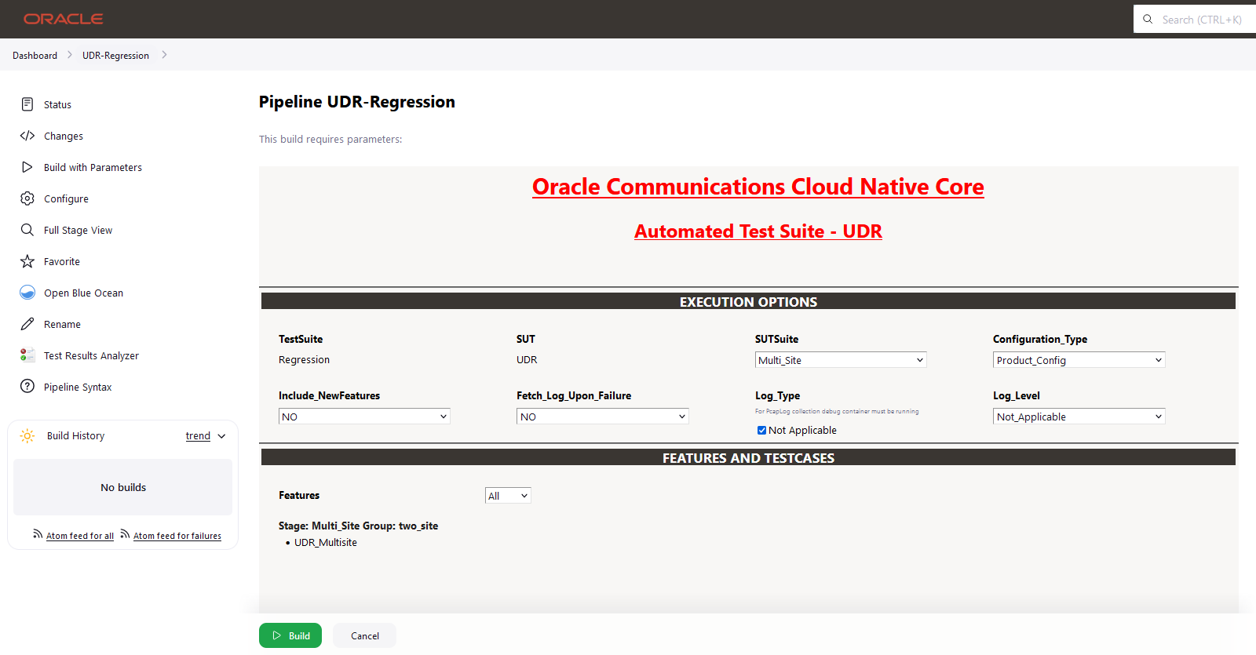This screenshot has width=1256, height=655.
Task: Toggle the Not Applicable checkbox under Log_Type
Action: tap(761, 430)
